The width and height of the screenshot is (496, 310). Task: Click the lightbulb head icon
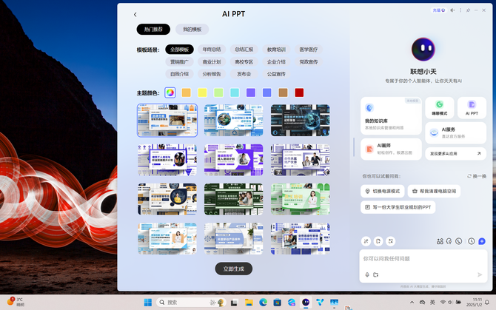(x=449, y=241)
